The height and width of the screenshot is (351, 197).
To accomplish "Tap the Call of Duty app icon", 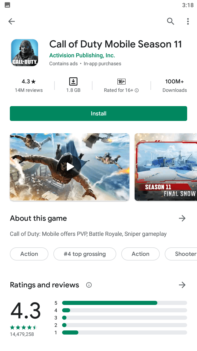I will point(25,53).
